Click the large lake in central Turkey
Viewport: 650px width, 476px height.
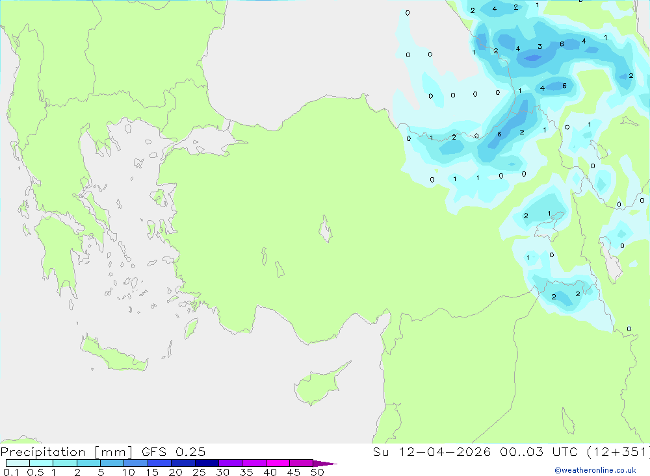point(326,229)
